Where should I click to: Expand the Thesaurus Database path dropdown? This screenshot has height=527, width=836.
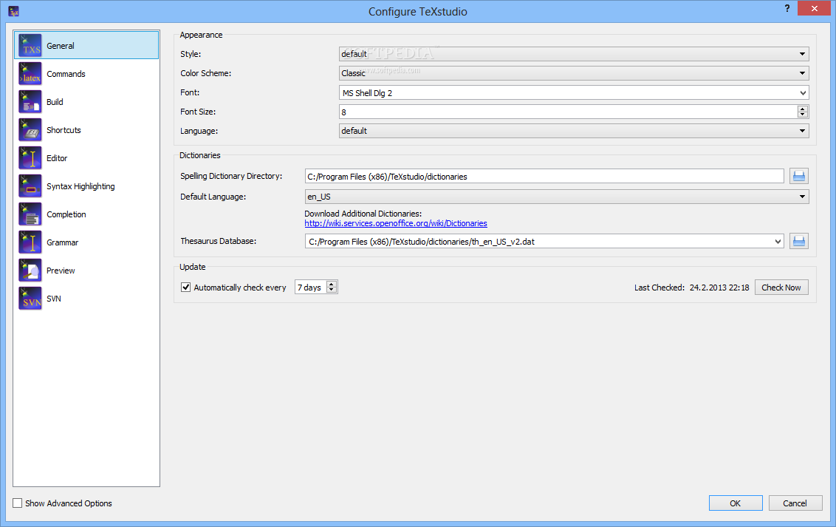pyautogui.click(x=778, y=242)
